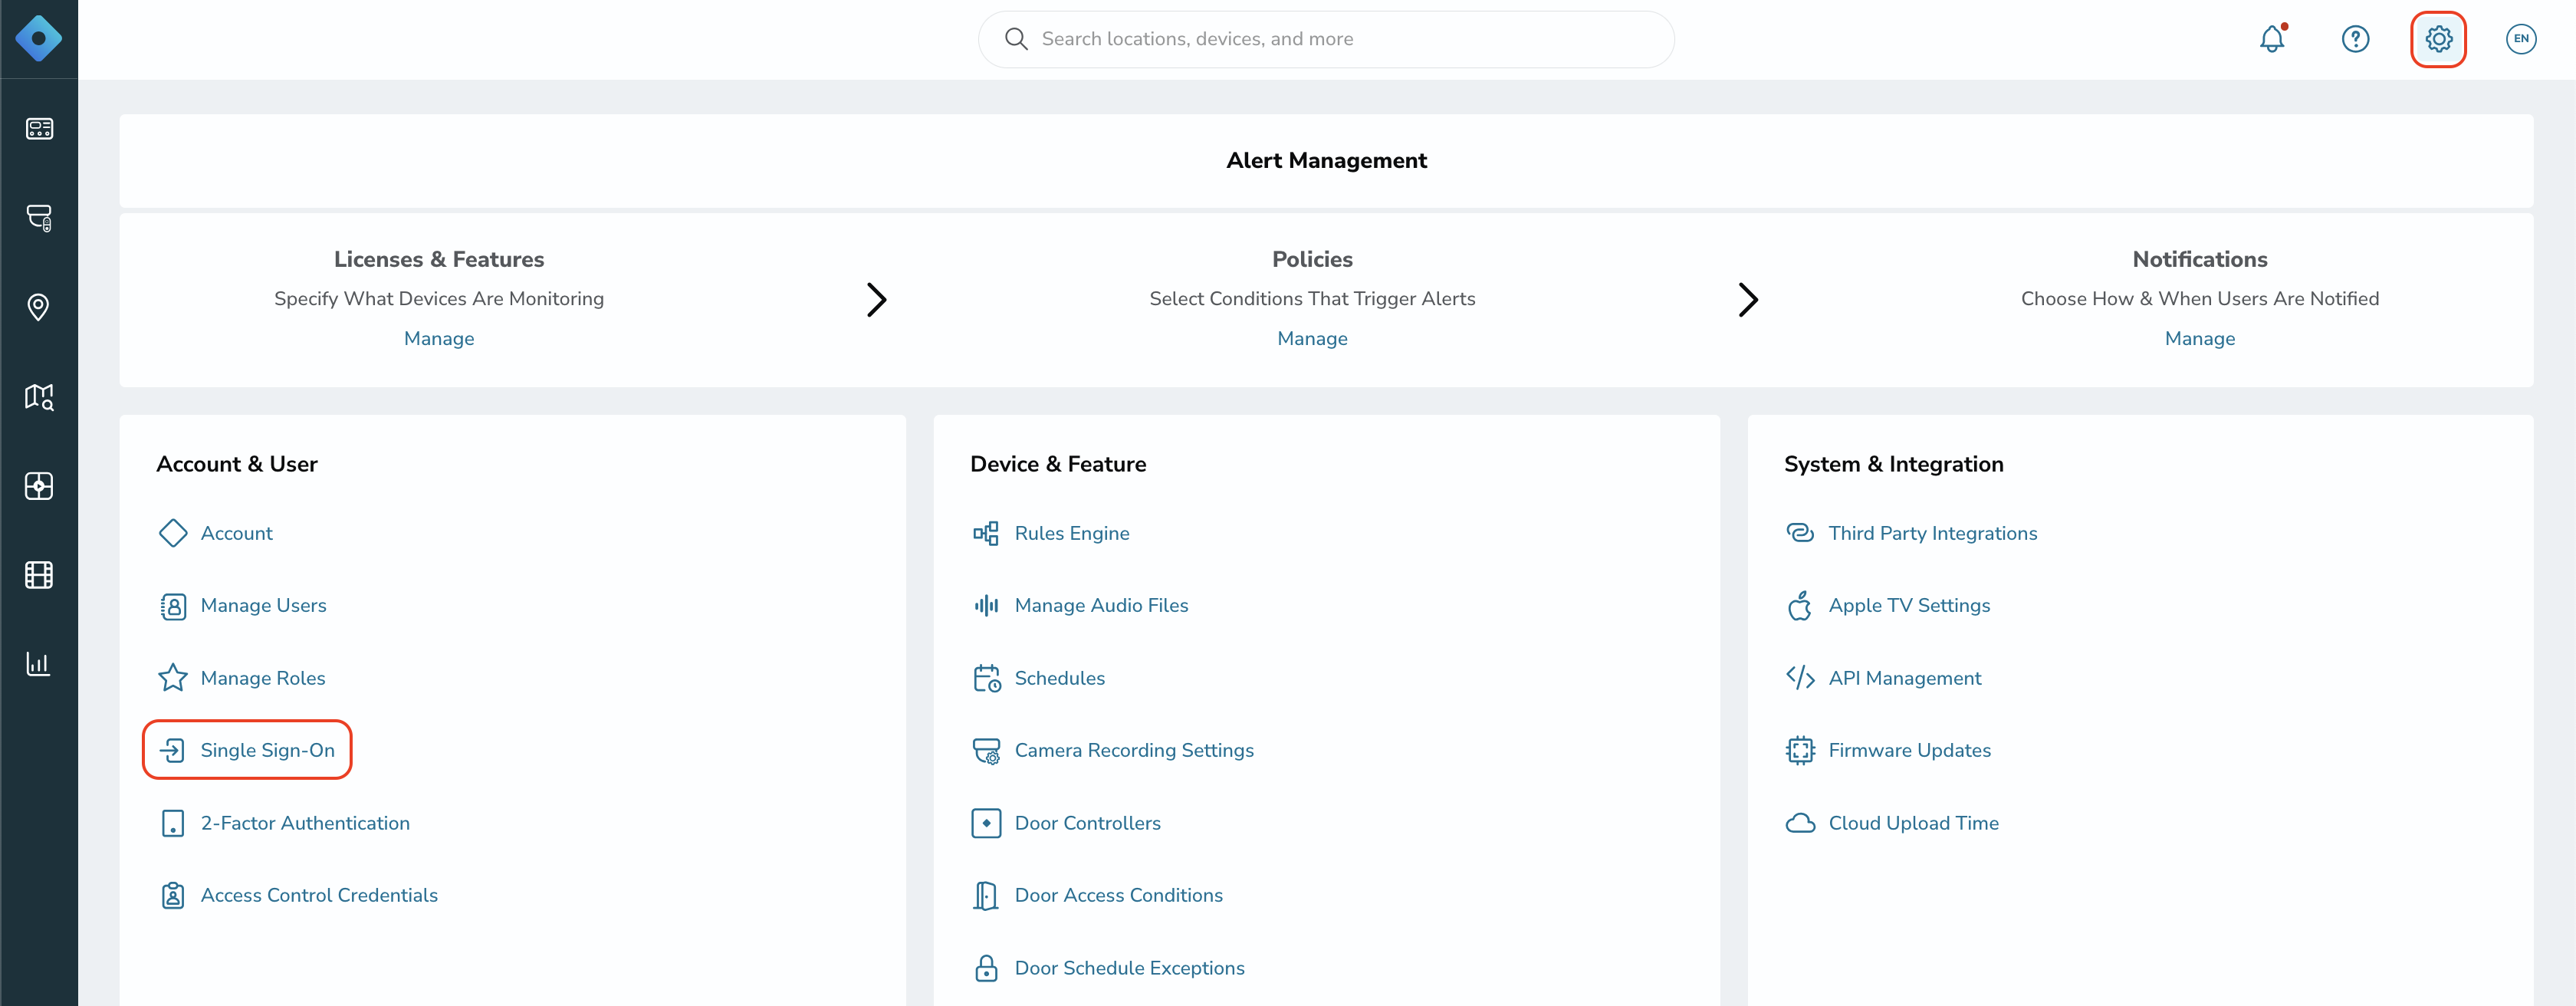
Task: Open the map search sidebar icon
Action: click(x=39, y=397)
